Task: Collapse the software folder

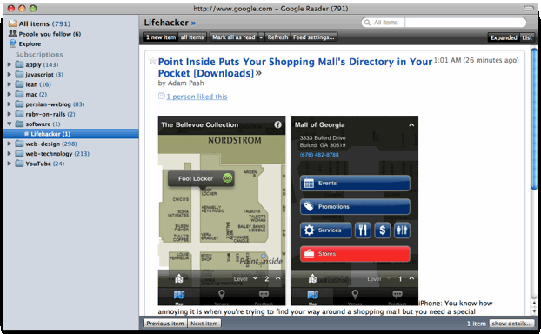Action: (10, 124)
